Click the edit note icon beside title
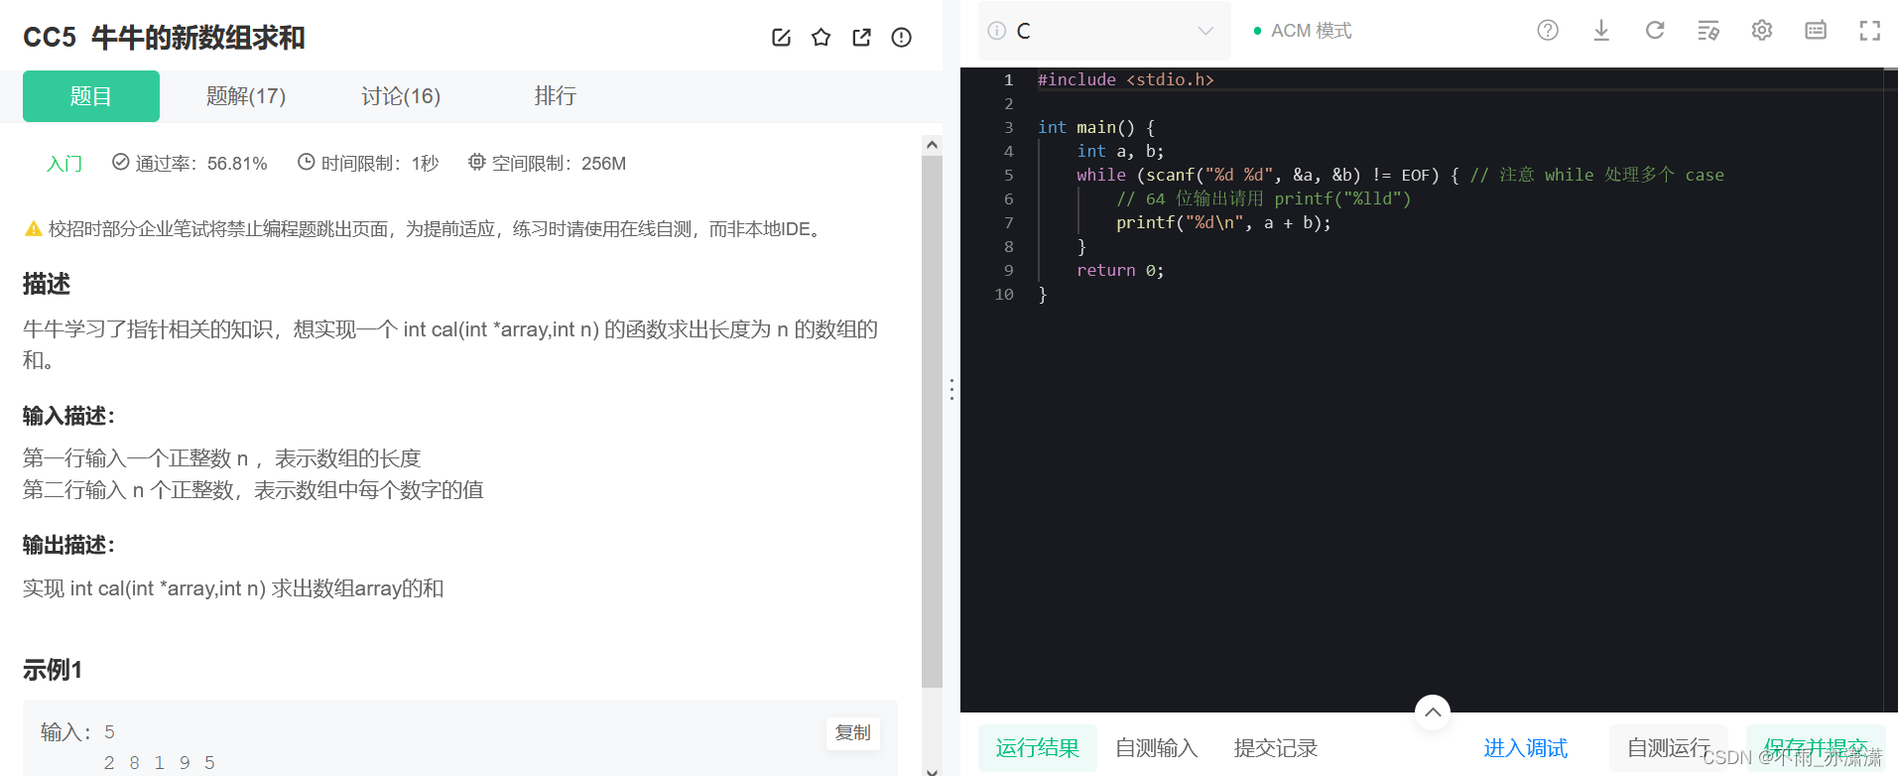Screen dimensions: 1898x776 coord(781,38)
